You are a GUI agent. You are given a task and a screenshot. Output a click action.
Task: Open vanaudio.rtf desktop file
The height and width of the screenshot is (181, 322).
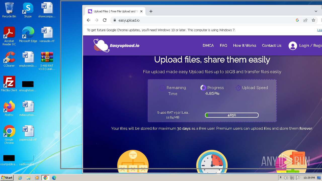pos(47,35)
